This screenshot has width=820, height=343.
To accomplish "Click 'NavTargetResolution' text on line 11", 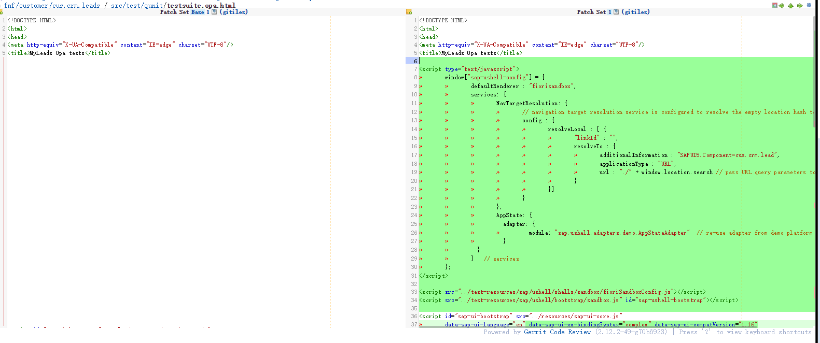I will click(527, 103).
